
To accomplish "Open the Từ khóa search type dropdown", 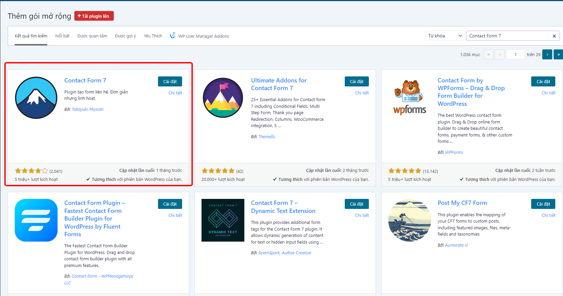I will pos(445,36).
